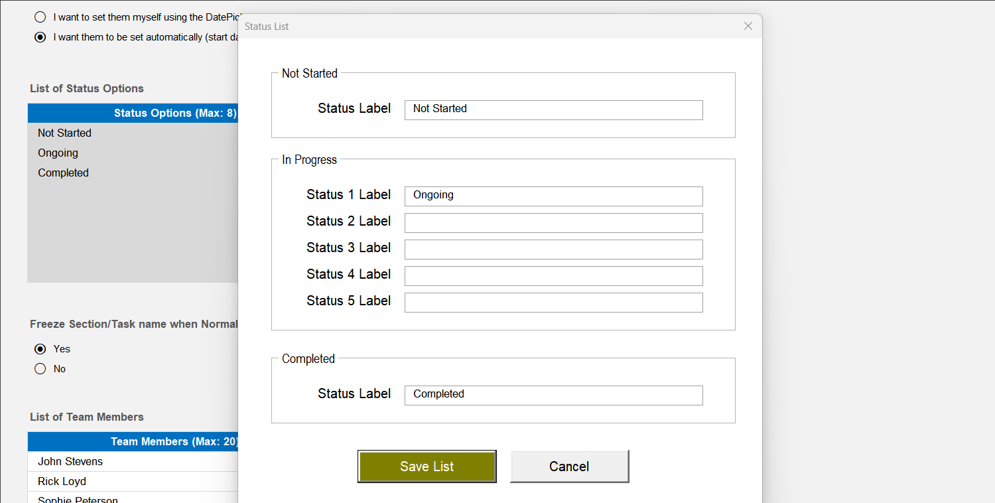Select the No option for freezing names
995x503 pixels.
[x=40, y=368]
